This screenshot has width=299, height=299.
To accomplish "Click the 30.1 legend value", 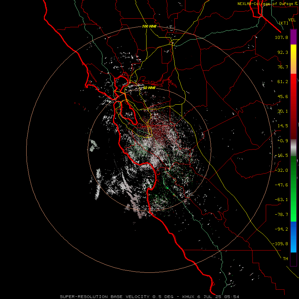I will coord(283,111).
